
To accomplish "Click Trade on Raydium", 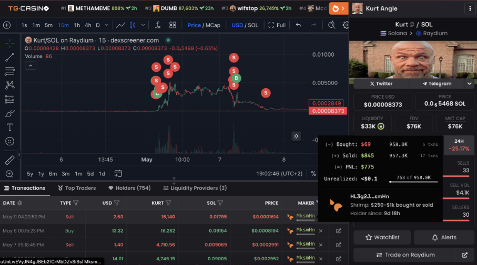I will [405, 255].
